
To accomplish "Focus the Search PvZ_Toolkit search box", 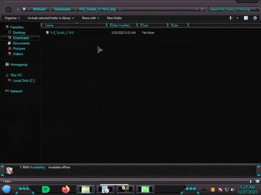I will coord(234,9).
